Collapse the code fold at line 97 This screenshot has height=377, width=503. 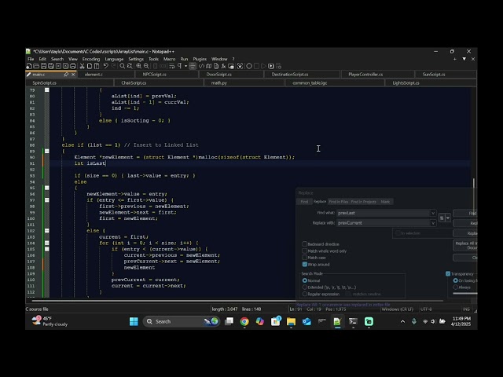point(47,200)
